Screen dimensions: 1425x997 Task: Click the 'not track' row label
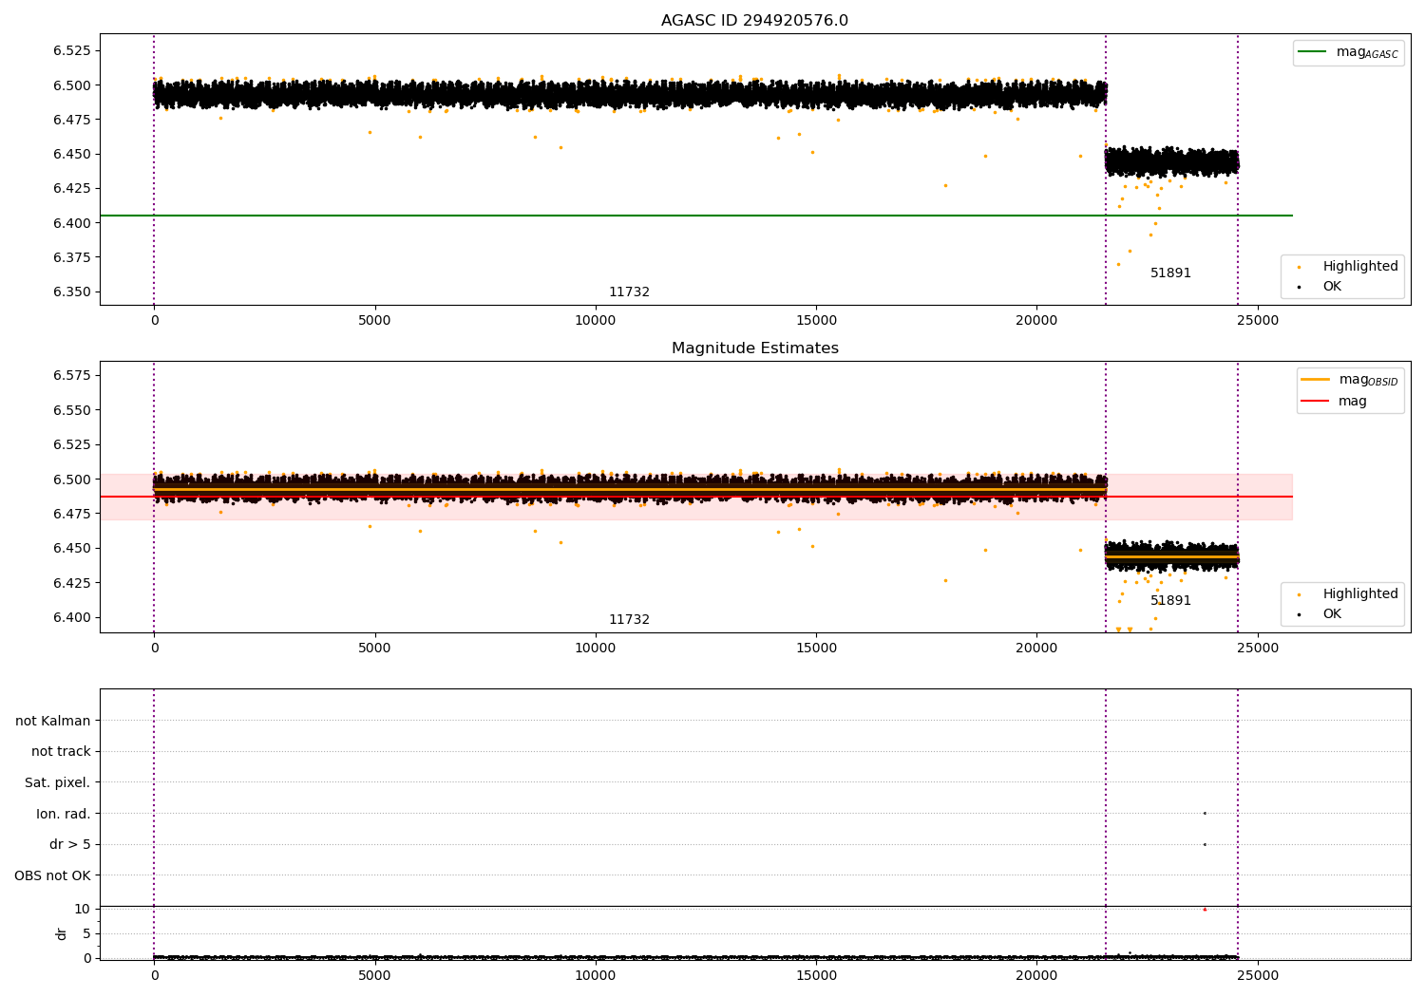click(x=61, y=751)
